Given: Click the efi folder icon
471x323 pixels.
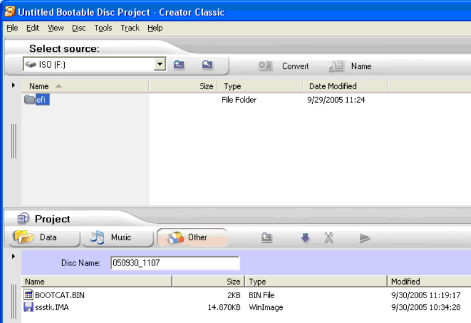Looking at the screenshot, I should tap(29, 99).
